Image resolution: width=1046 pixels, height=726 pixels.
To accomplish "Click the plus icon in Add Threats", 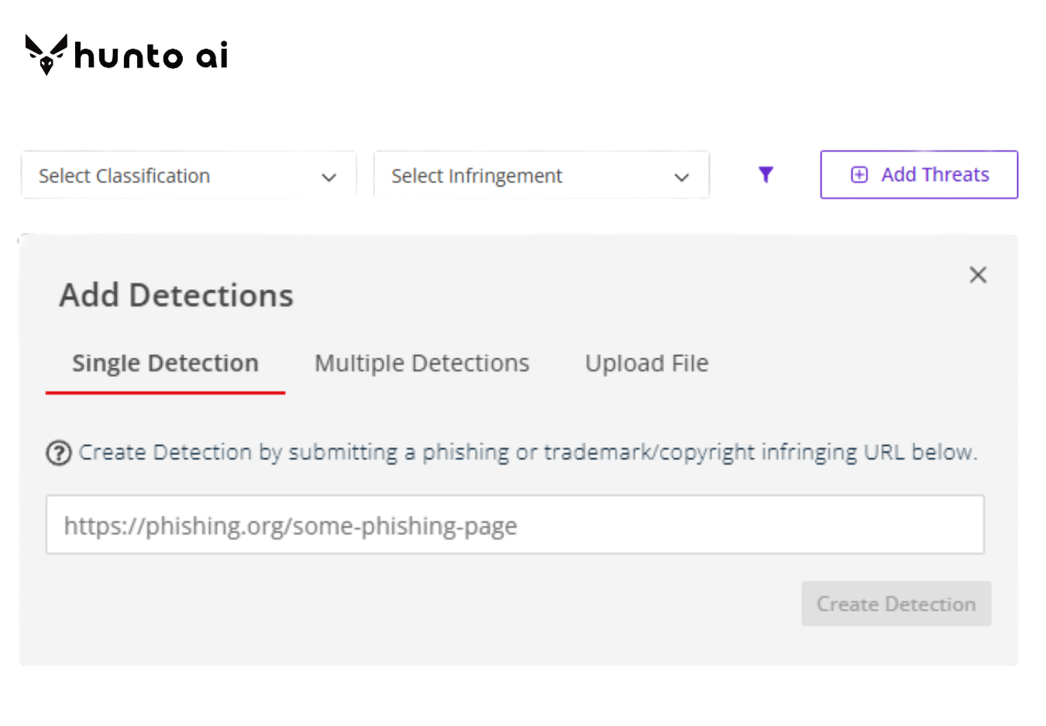I will (859, 174).
